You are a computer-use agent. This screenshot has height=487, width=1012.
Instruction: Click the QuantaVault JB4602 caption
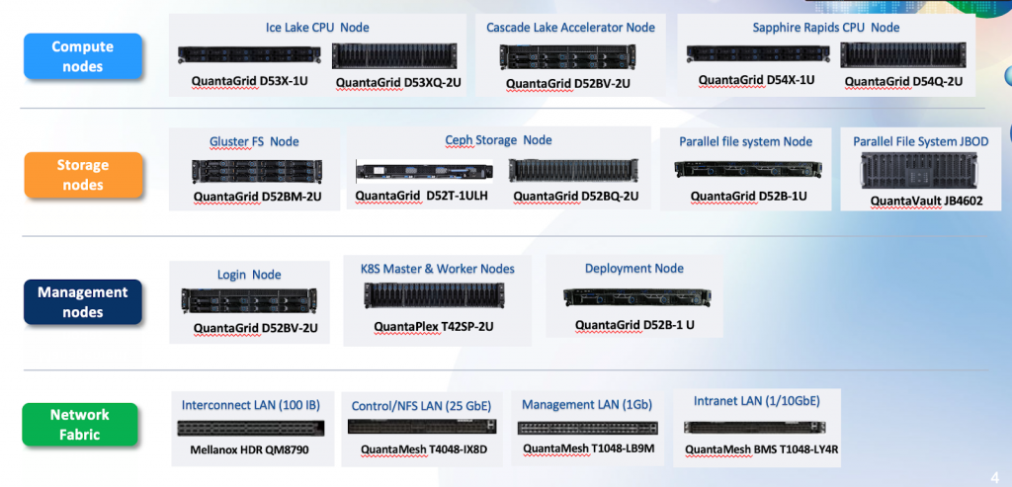point(926,201)
